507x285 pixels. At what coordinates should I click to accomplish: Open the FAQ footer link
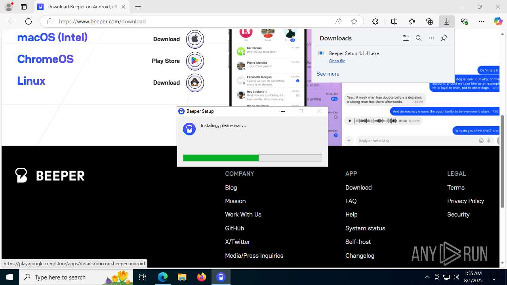point(351,201)
